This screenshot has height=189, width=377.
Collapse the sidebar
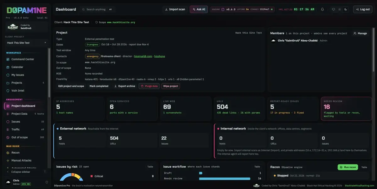(21, 172)
